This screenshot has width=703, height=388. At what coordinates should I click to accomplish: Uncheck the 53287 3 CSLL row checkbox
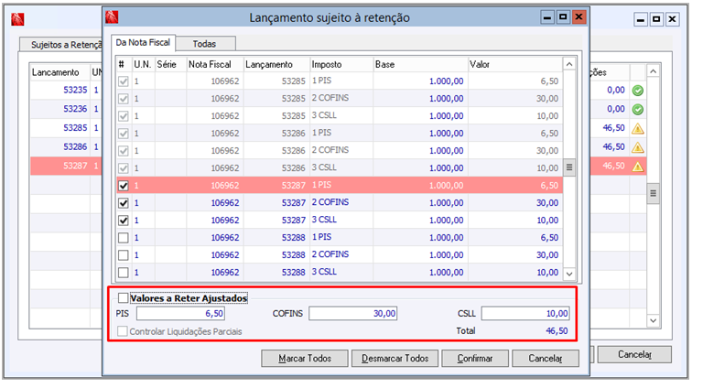[124, 221]
